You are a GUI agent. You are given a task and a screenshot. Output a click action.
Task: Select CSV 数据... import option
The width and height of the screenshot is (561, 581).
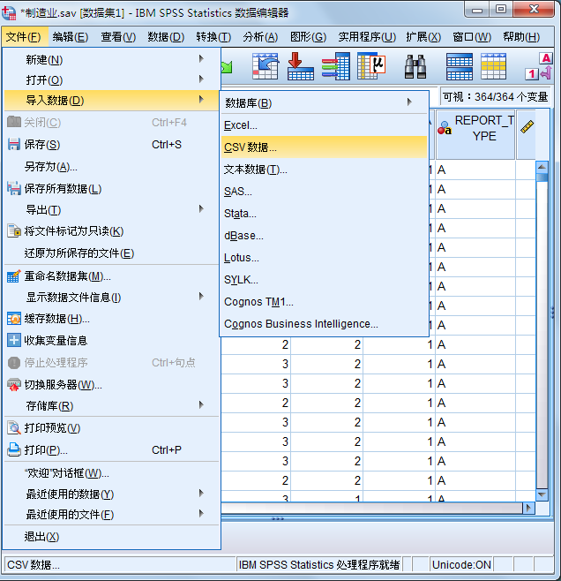point(325,147)
